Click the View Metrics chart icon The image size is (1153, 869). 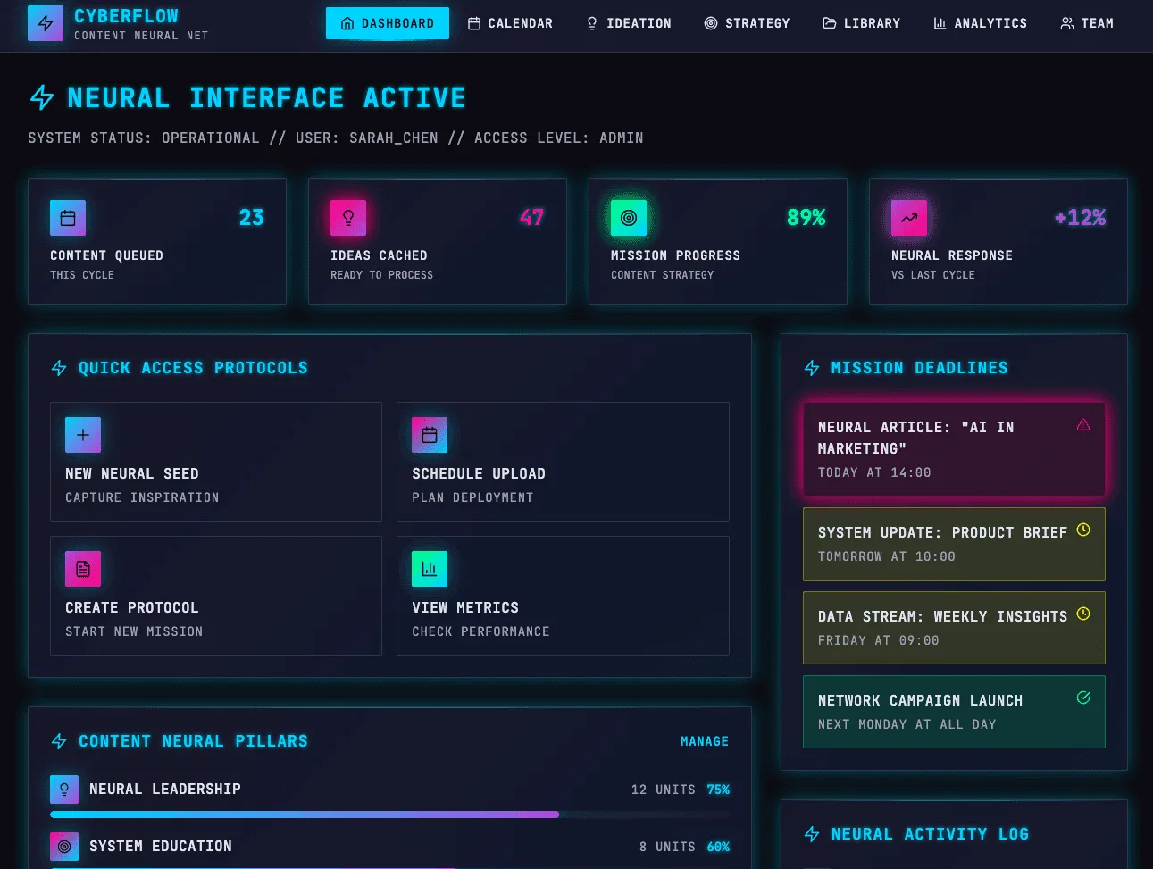tap(430, 569)
